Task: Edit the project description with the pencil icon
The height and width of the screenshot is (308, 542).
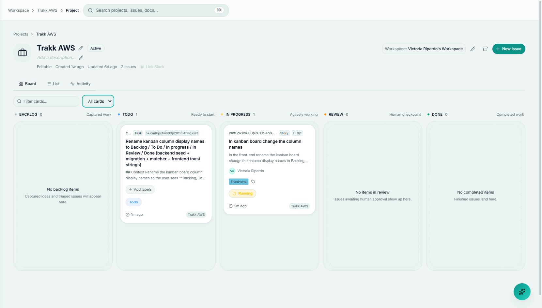Action: point(81,58)
